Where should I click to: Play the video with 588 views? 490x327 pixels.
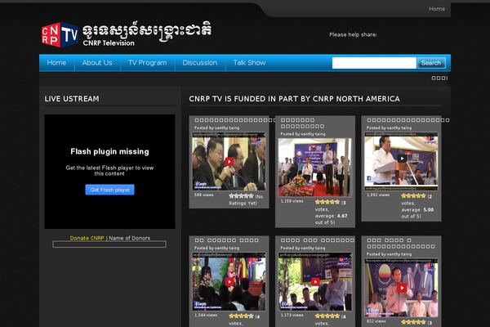pyautogui.click(x=229, y=162)
